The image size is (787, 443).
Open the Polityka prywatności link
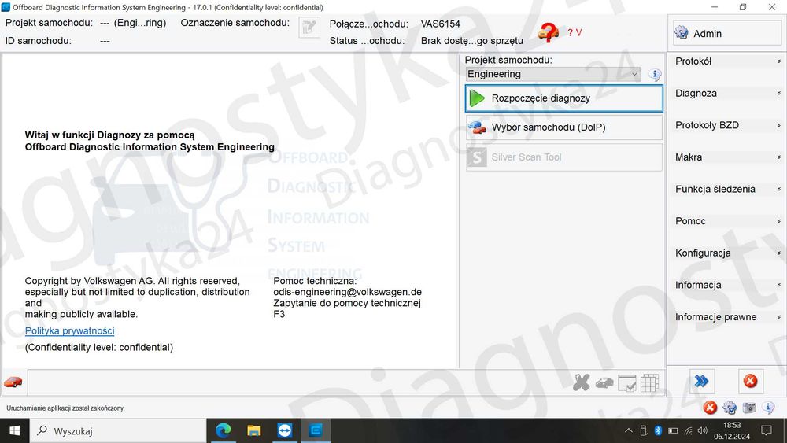(x=70, y=331)
